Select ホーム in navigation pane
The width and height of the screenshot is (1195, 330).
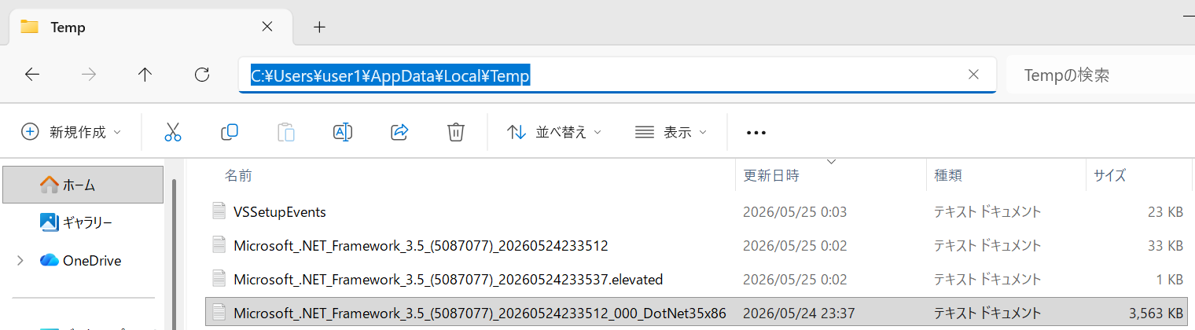coord(83,185)
